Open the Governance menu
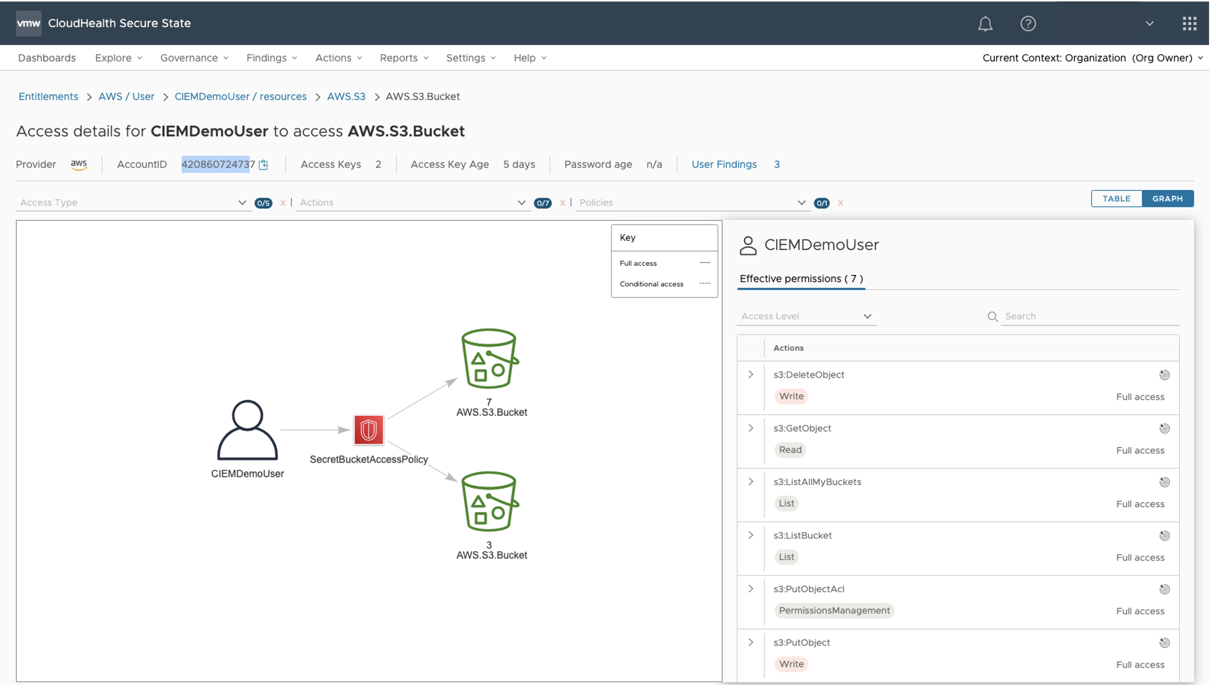This screenshot has width=1210, height=685. [x=194, y=58]
